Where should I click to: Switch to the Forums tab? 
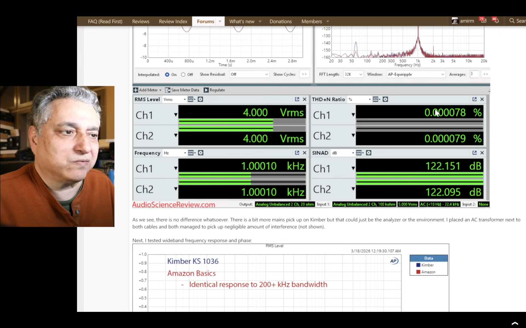[x=206, y=21]
